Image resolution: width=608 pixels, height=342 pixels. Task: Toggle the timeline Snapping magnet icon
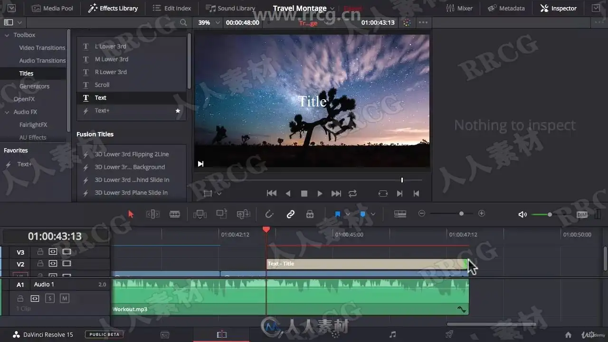269,214
